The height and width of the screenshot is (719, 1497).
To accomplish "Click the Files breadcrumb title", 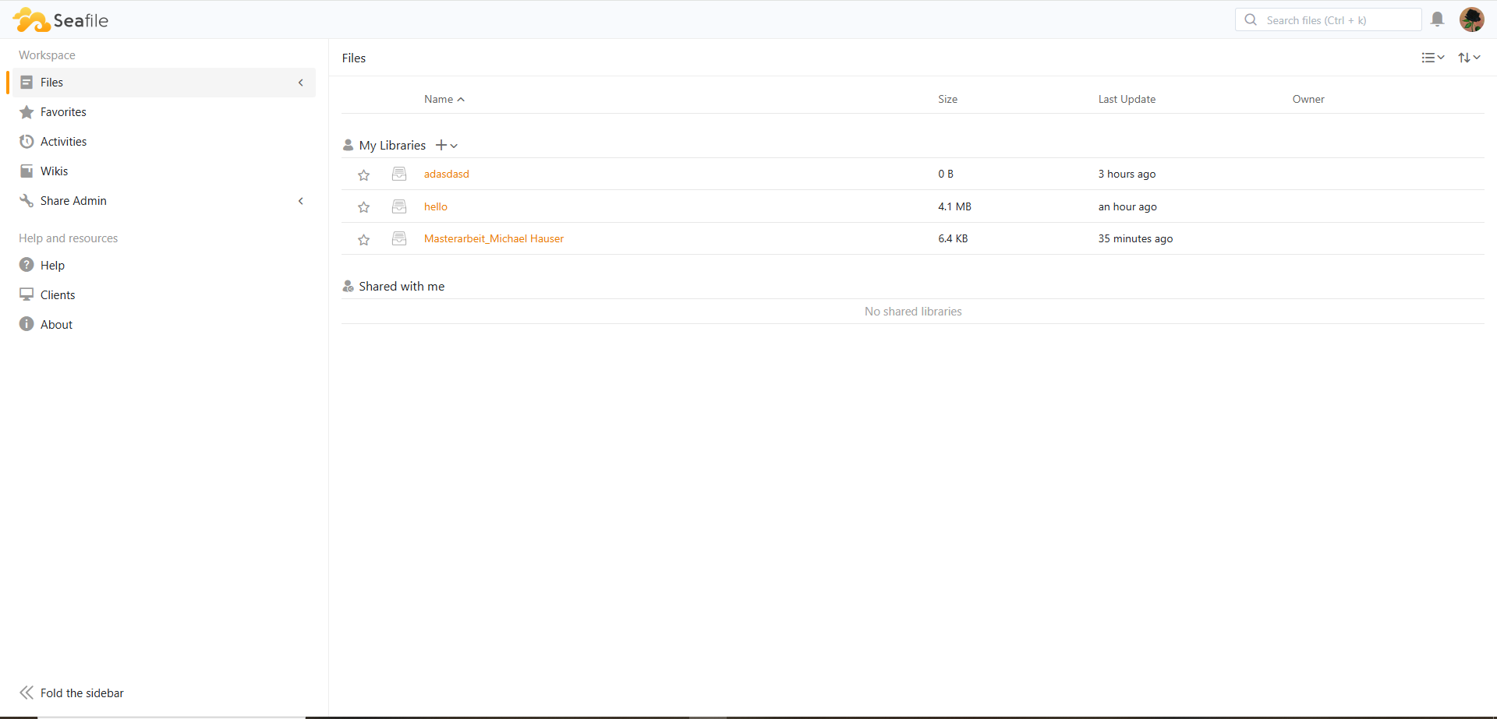I will tap(354, 58).
